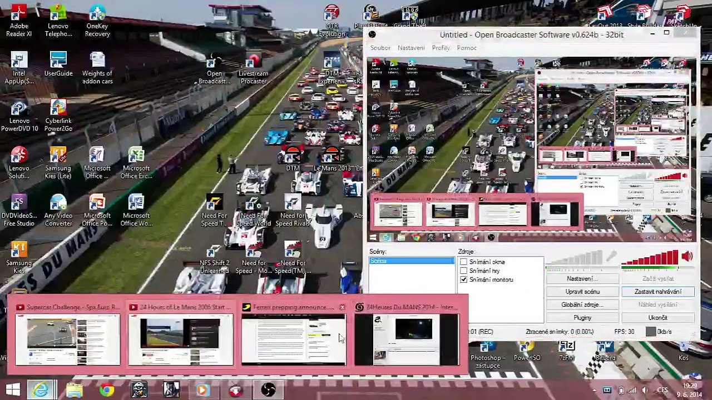Click the Internet Explorer taskbar icon
The height and width of the screenshot is (400, 712).
point(41,390)
